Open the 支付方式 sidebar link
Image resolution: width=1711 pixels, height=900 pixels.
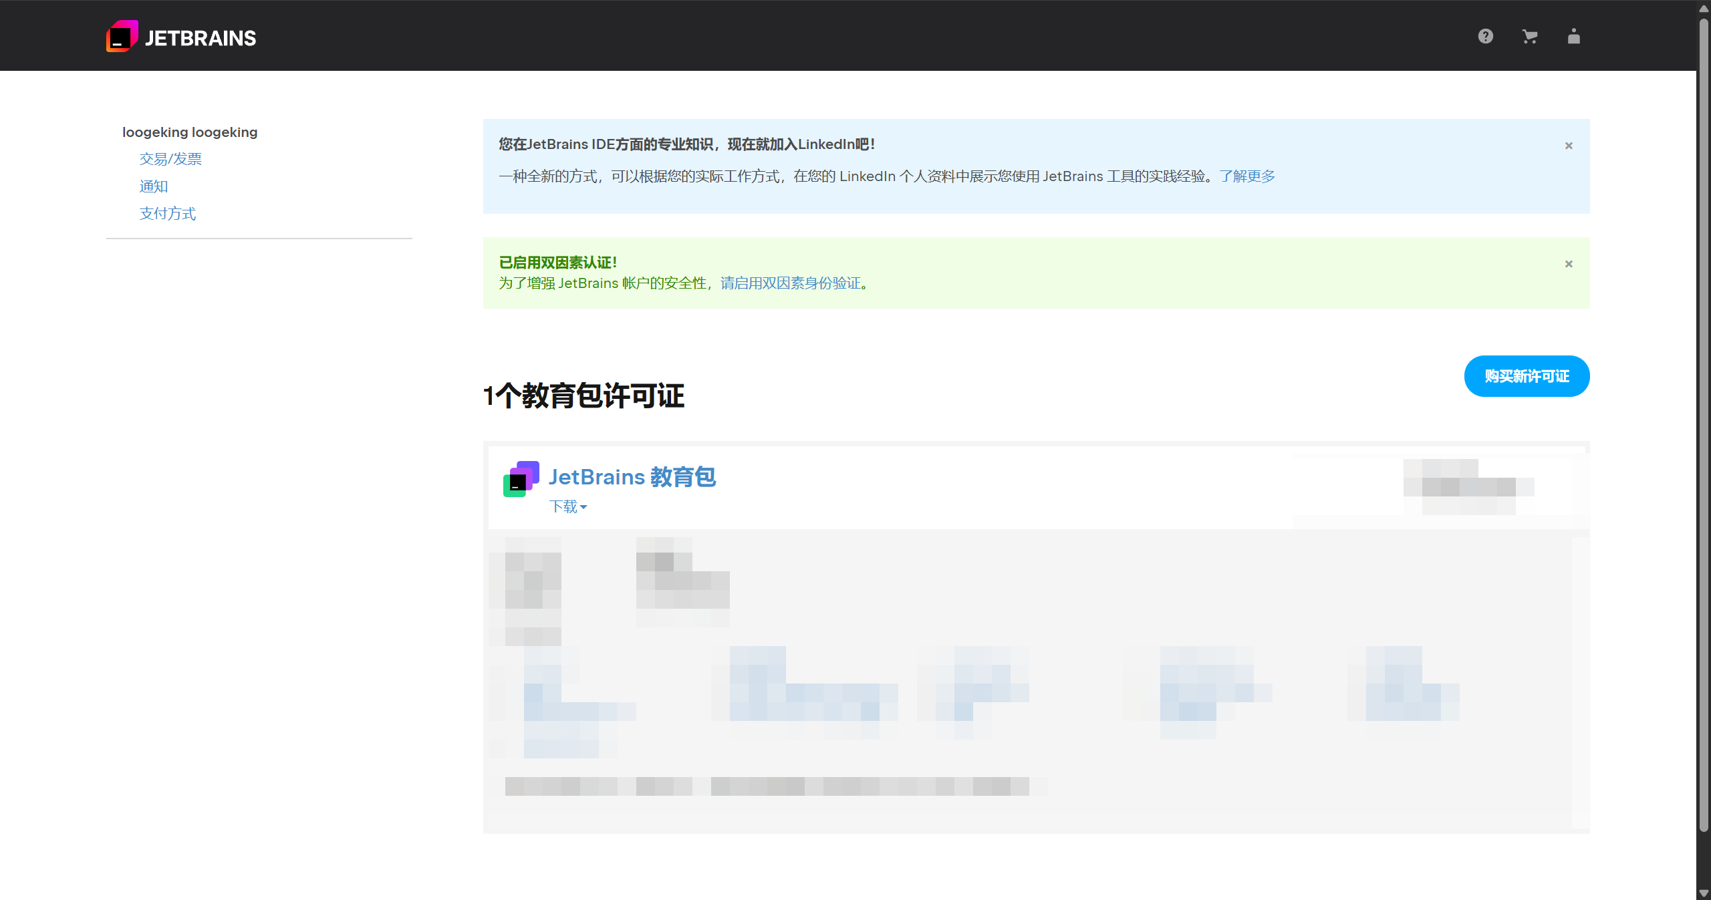pyautogui.click(x=168, y=214)
